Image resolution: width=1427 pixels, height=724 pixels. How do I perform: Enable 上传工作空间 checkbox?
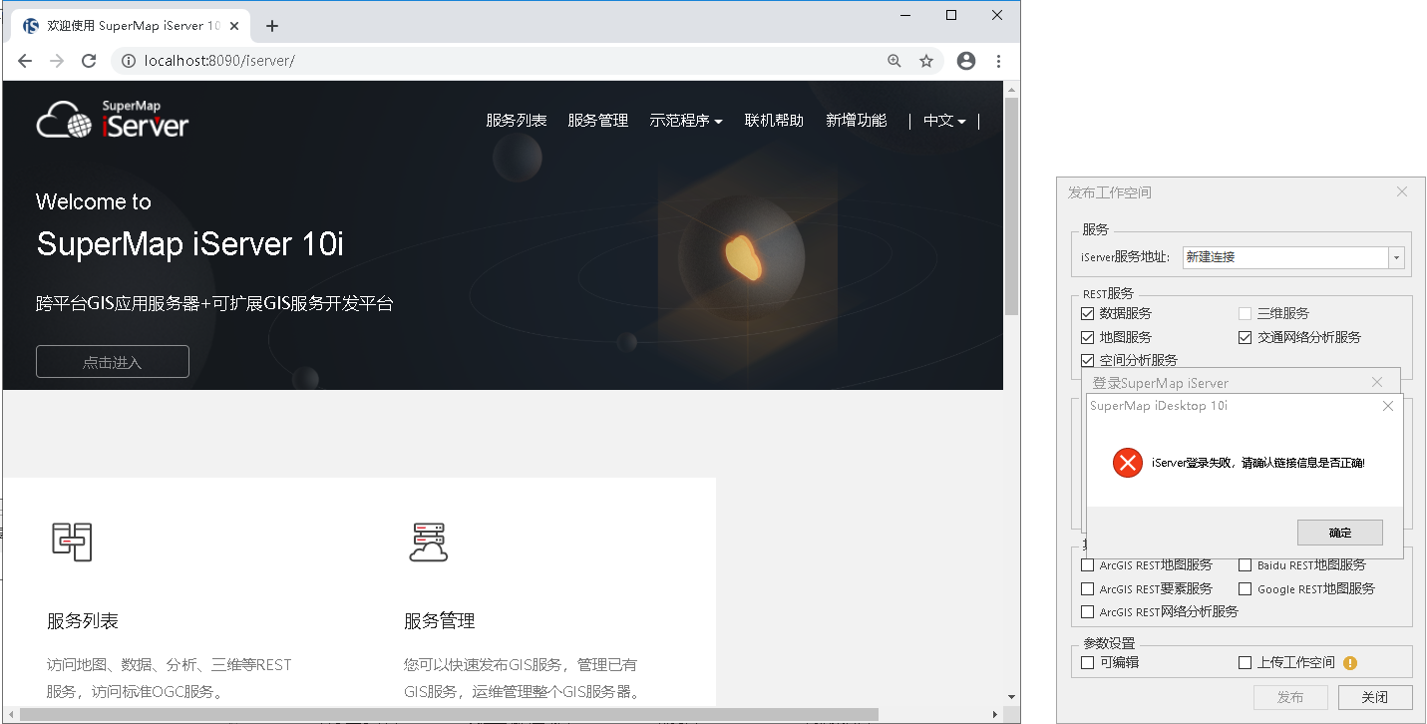[x=1245, y=662]
